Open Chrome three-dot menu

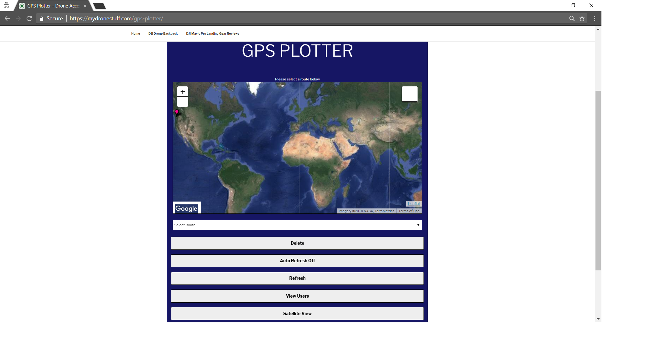coord(595,18)
